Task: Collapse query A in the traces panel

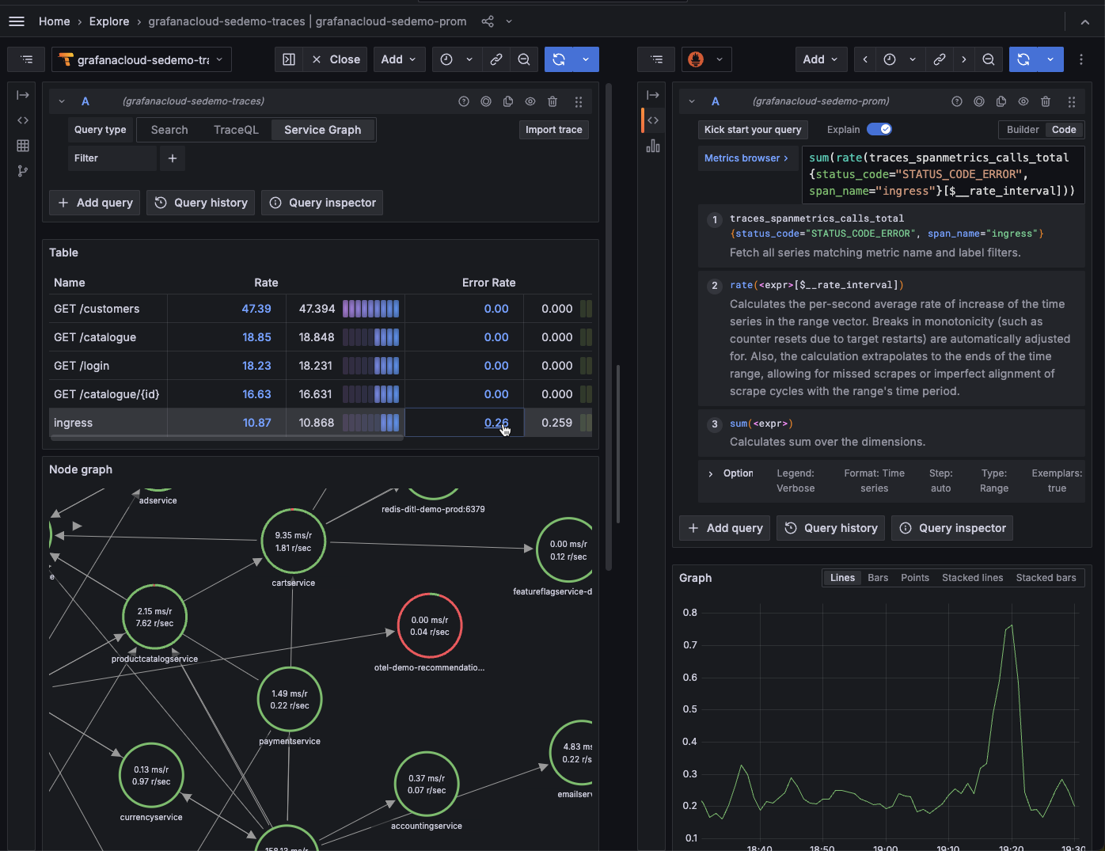Action: 61,101
